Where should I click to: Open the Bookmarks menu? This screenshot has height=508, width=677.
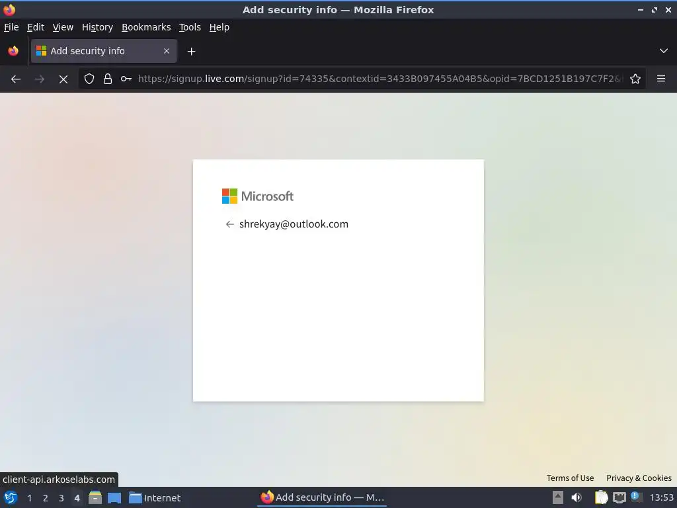click(x=146, y=27)
